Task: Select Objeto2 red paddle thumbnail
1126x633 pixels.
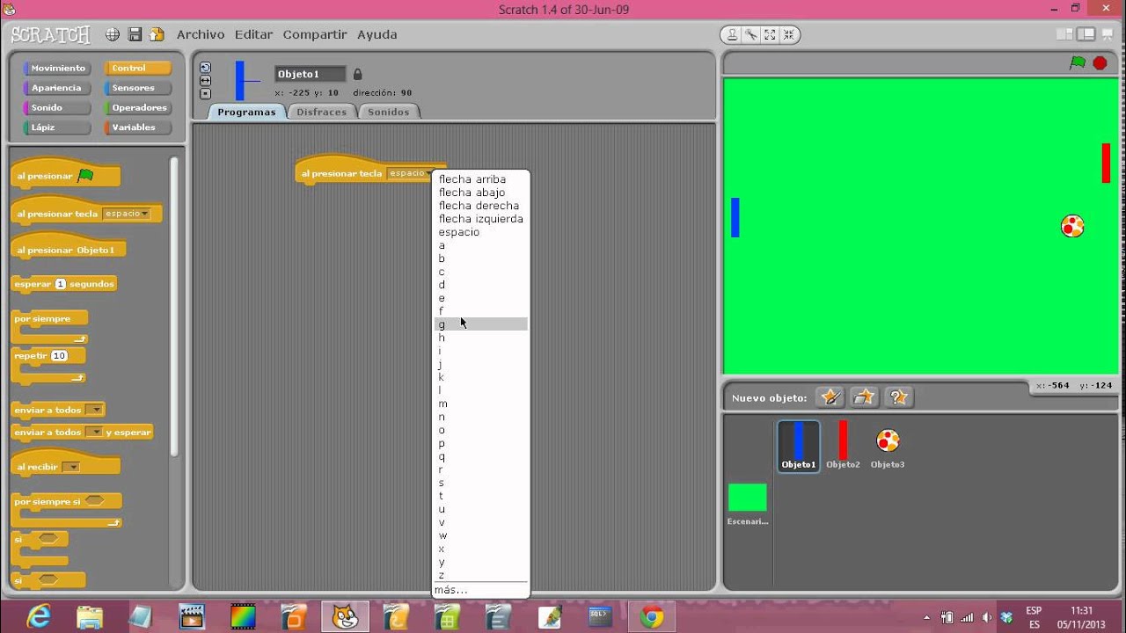Action: coord(843,446)
